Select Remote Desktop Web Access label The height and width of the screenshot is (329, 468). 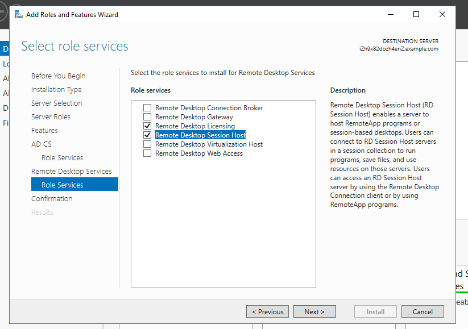coord(199,153)
